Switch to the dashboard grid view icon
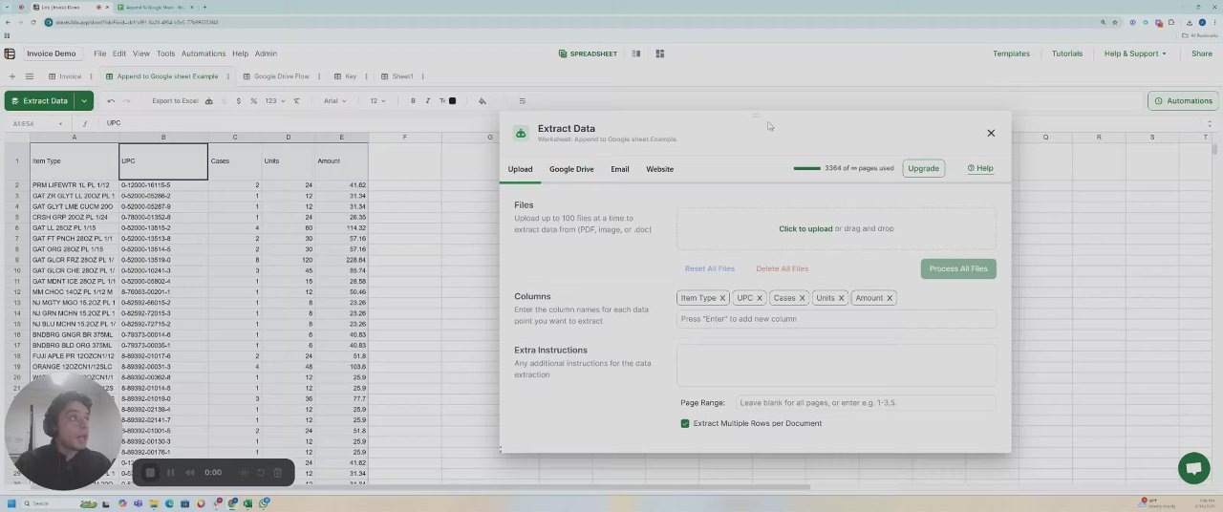 (x=659, y=53)
